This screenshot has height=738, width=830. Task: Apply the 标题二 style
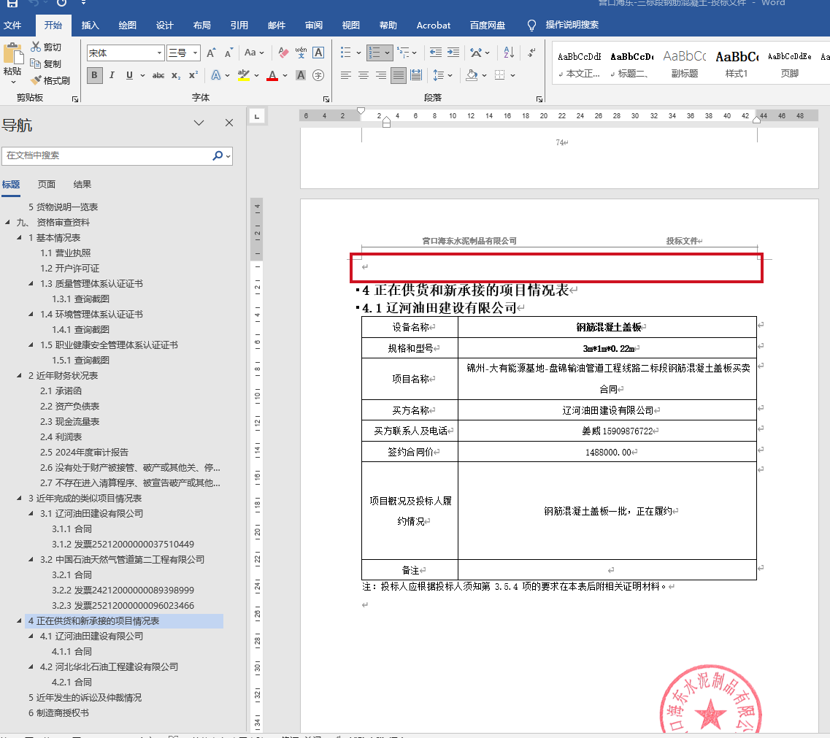(631, 64)
